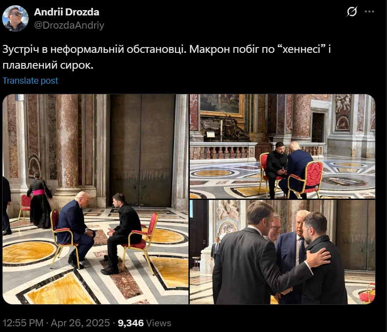The width and height of the screenshot is (387, 332).
Task: Click the Apr 26, 2025 date
Action: click(x=80, y=323)
